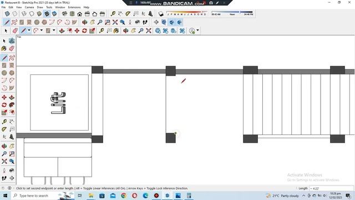Select Protractor tool in left palette
Viewport: 355px width, 200px height.
(4, 129)
